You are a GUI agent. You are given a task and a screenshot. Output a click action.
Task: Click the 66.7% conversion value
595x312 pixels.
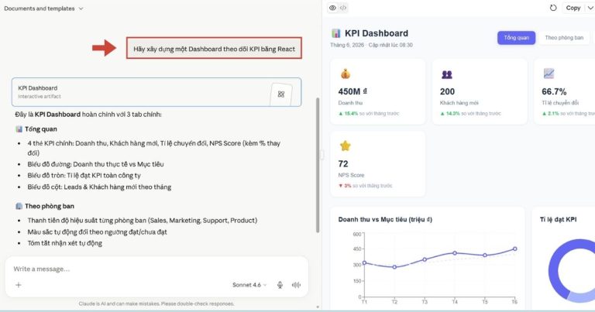click(x=554, y=91)
